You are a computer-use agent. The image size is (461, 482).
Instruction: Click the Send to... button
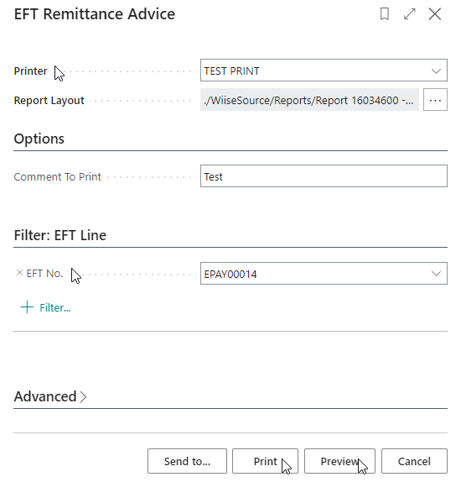pos(187,461)
